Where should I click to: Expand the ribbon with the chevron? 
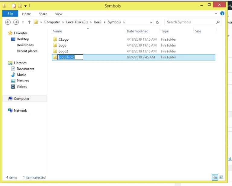(x=216, y=14)
